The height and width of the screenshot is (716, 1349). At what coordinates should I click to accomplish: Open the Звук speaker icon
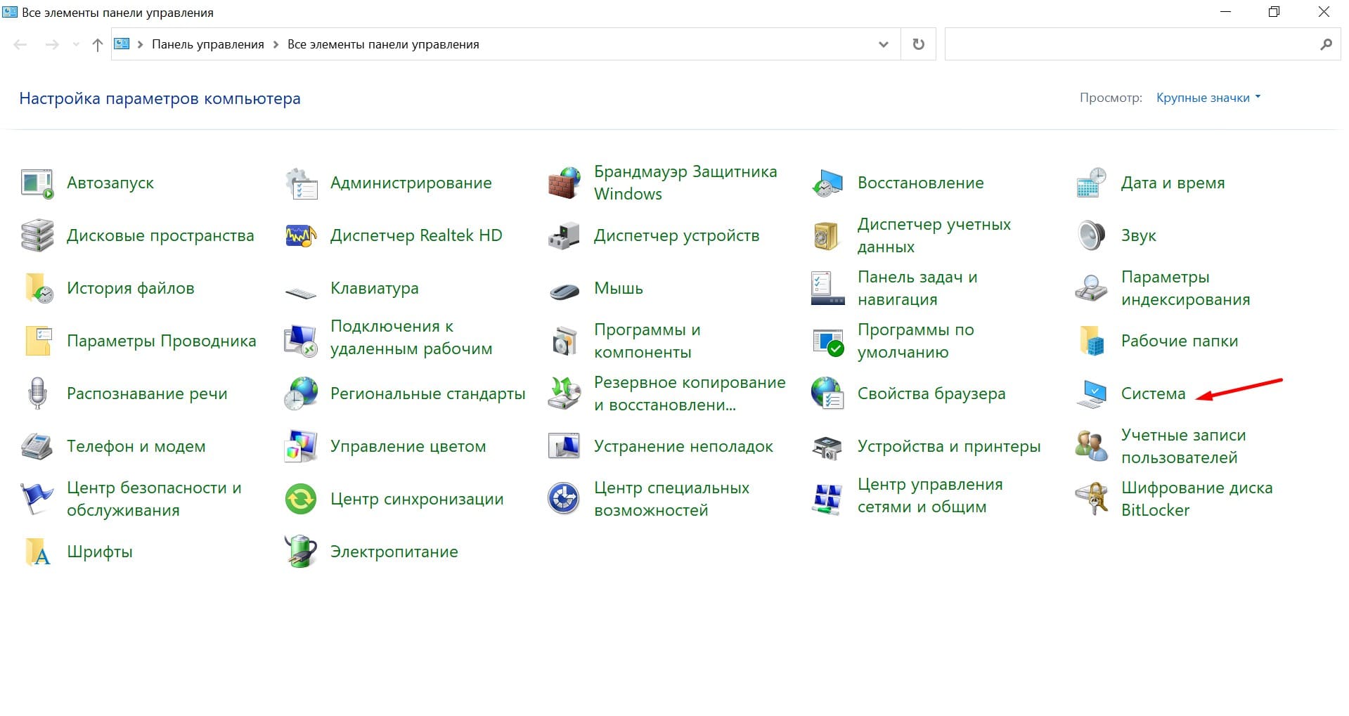(1091, 236)
